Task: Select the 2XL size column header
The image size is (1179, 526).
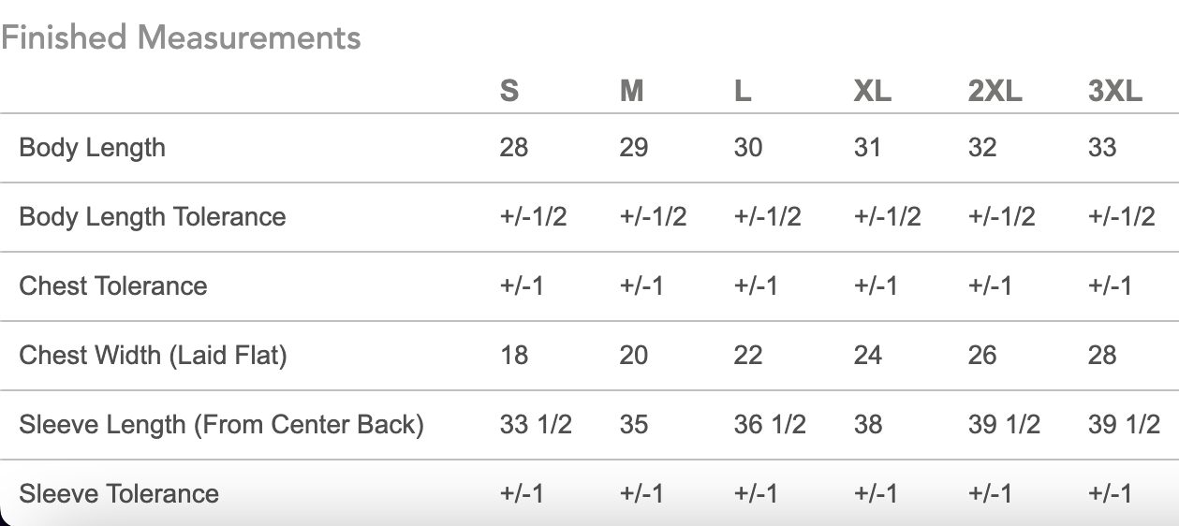Action: (995, 91)
